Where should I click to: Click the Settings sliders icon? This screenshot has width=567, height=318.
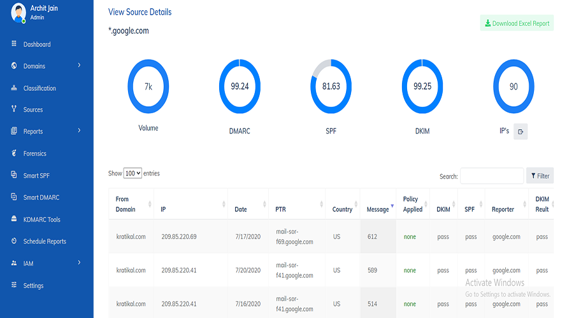[14, 285]
